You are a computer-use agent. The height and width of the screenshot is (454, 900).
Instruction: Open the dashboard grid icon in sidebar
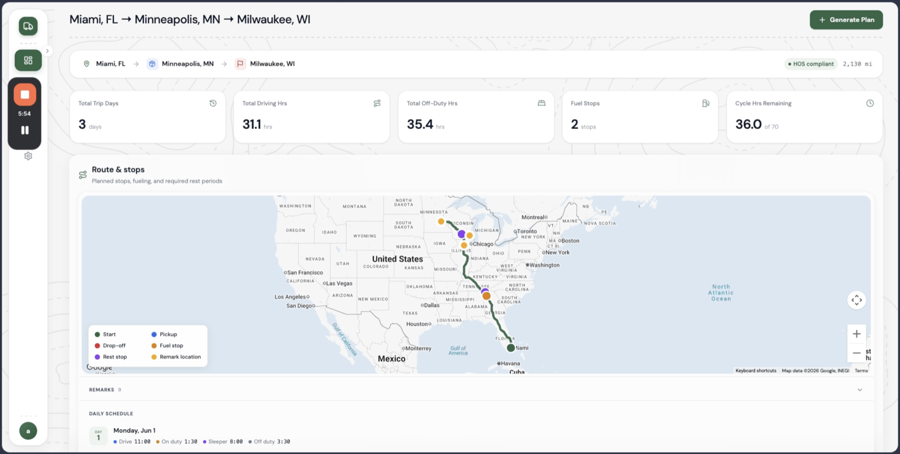click(x=28, y=60)
